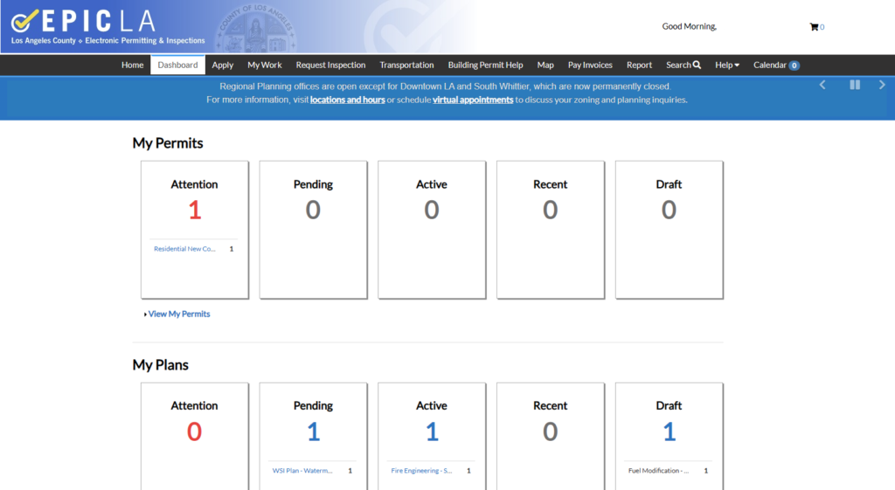This screenshot has width=895, height=490.
Task: Expand the Help dropdown menu
Action: (727, 65)
